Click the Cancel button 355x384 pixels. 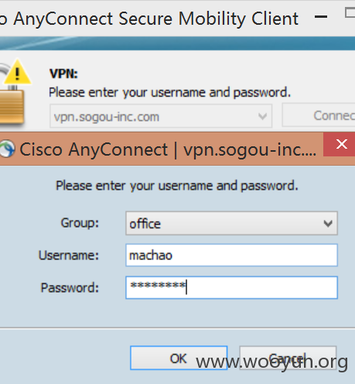288,358
